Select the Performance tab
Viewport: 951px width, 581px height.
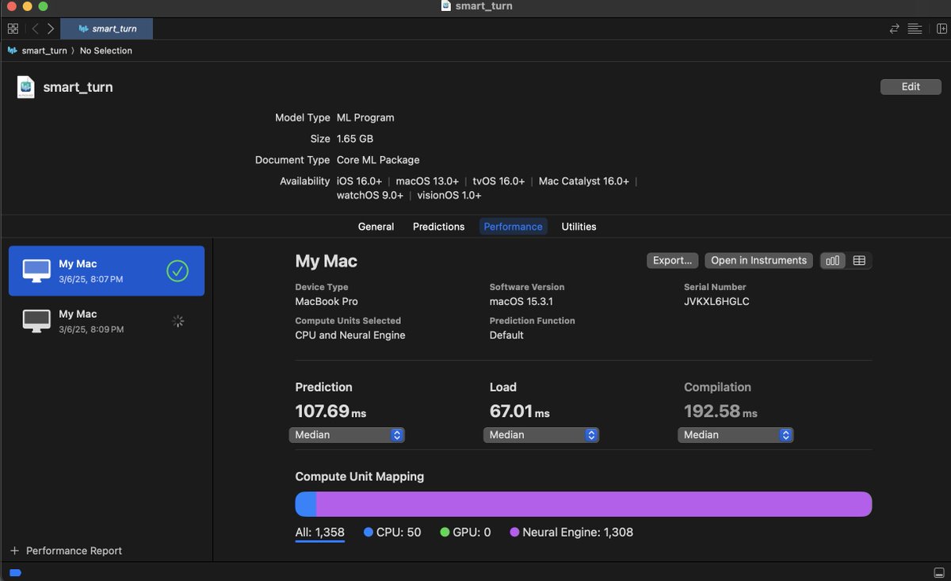point(513,227)
